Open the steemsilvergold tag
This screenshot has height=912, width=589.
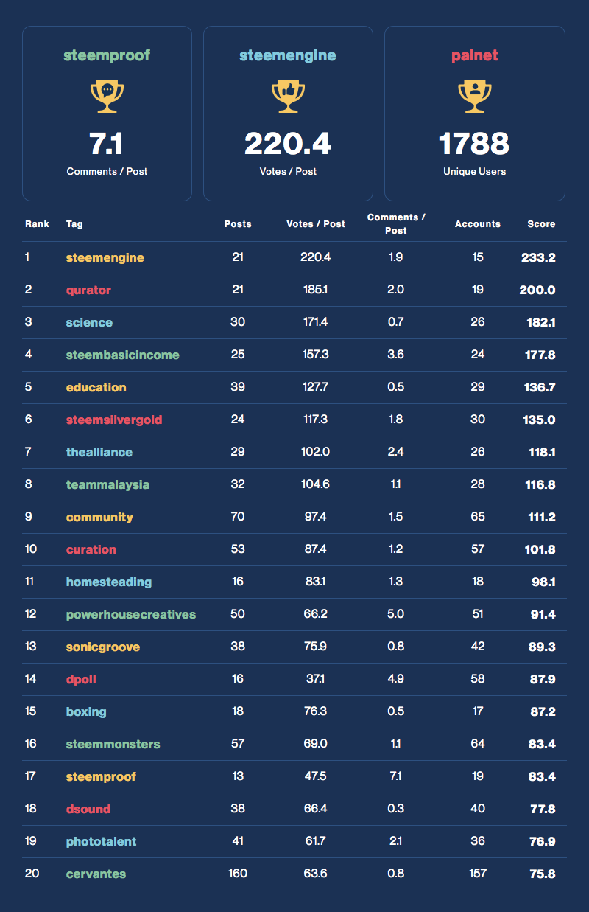coord(114,420)
